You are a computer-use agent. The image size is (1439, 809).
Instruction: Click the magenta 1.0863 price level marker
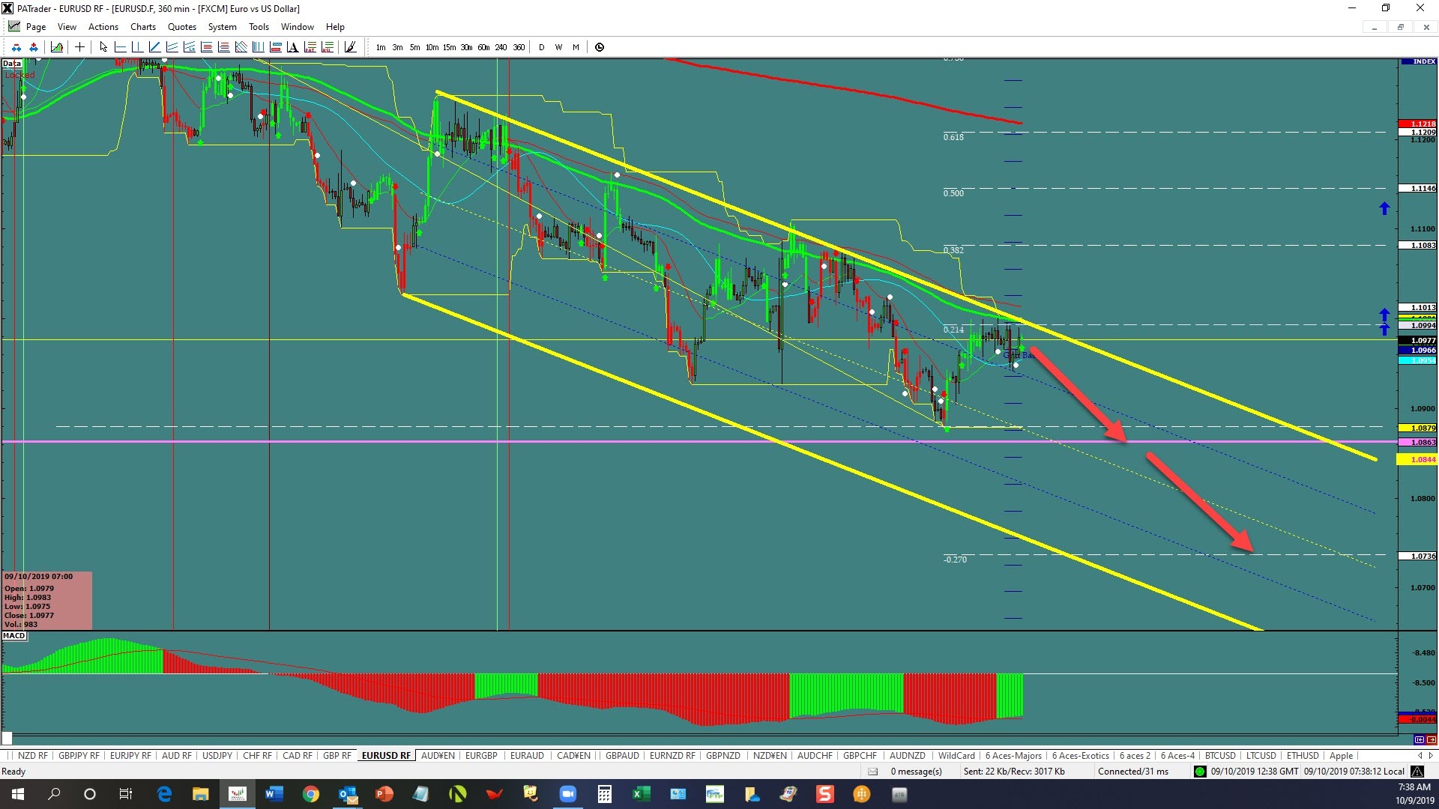(1418, 443)
